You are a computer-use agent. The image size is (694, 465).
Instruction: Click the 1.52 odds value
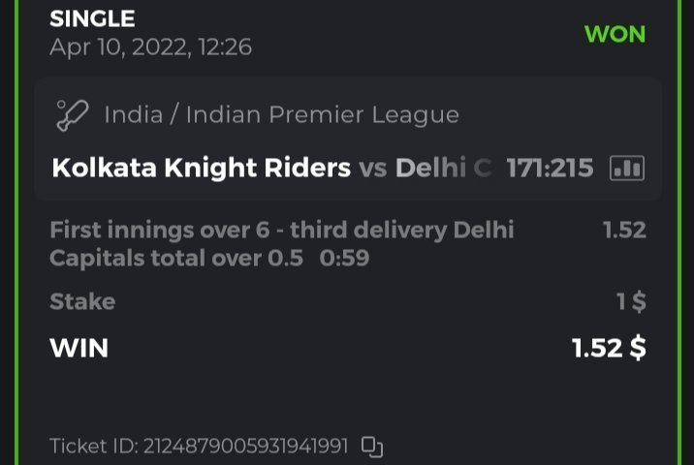point(623,230)
